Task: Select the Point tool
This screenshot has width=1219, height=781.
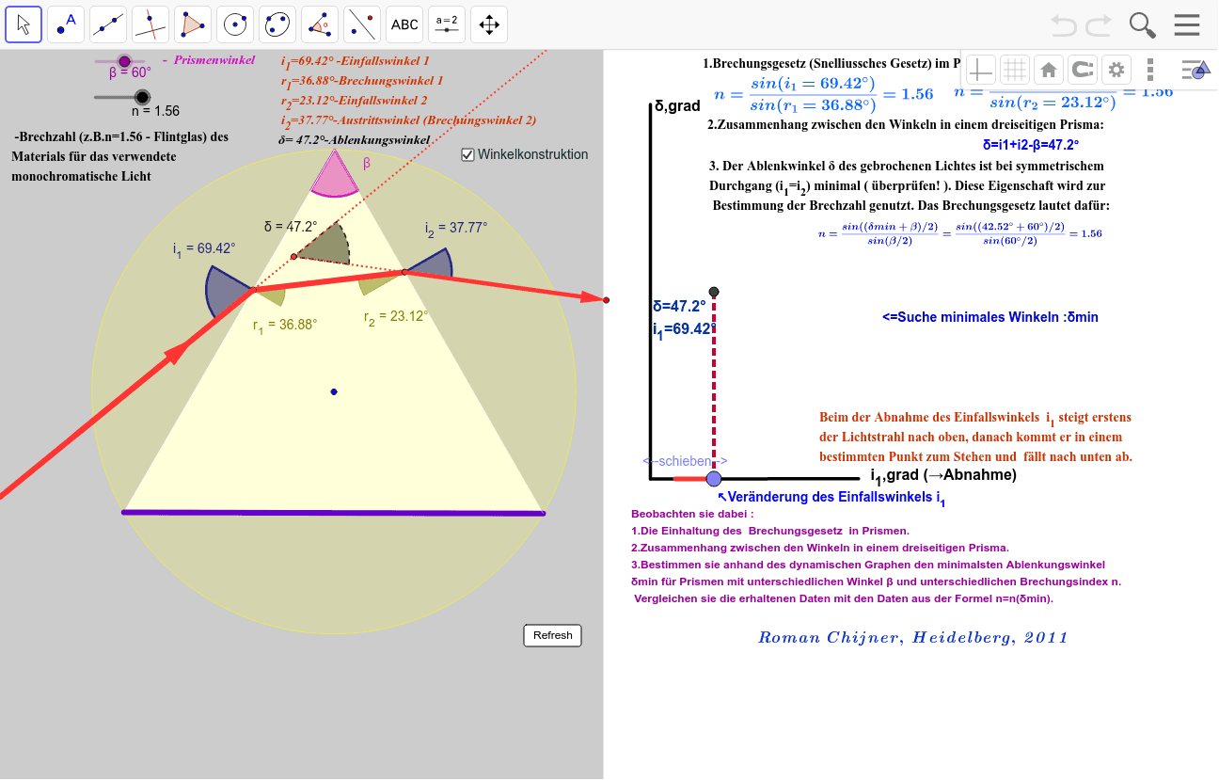Action: (x=66, y=24)
